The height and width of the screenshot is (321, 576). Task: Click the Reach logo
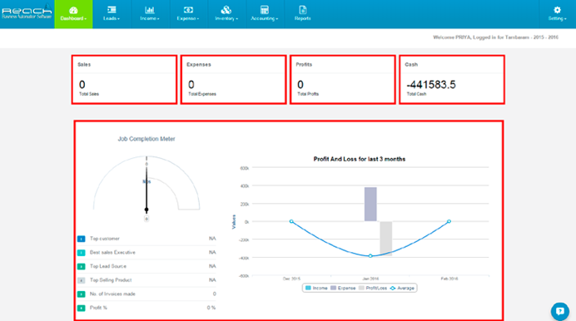point(27,12)
